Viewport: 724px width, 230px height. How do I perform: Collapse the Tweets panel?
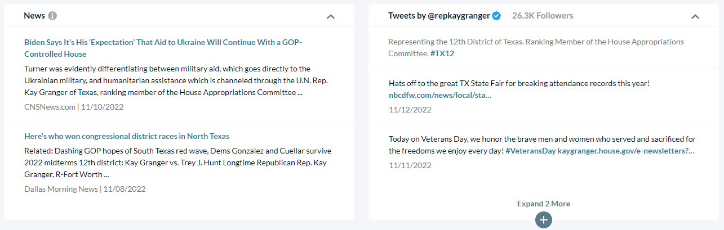click(x=695, y=16)
